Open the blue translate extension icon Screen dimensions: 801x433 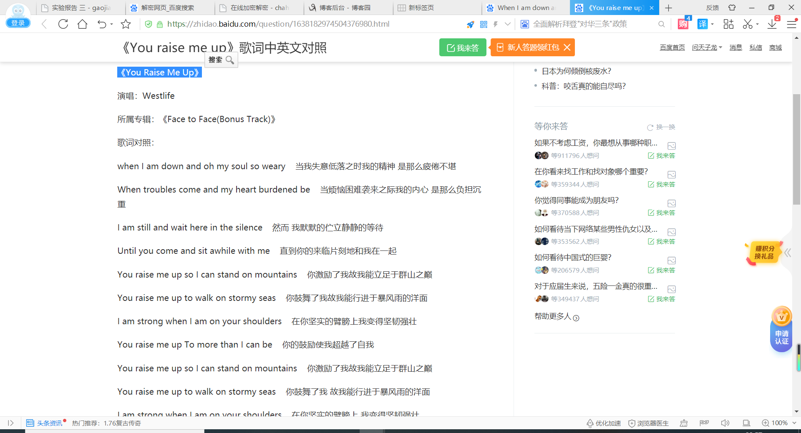pos(703,24)
